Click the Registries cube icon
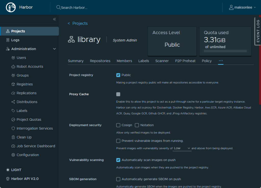Screen dimensions: 261x188 point(13,84)
